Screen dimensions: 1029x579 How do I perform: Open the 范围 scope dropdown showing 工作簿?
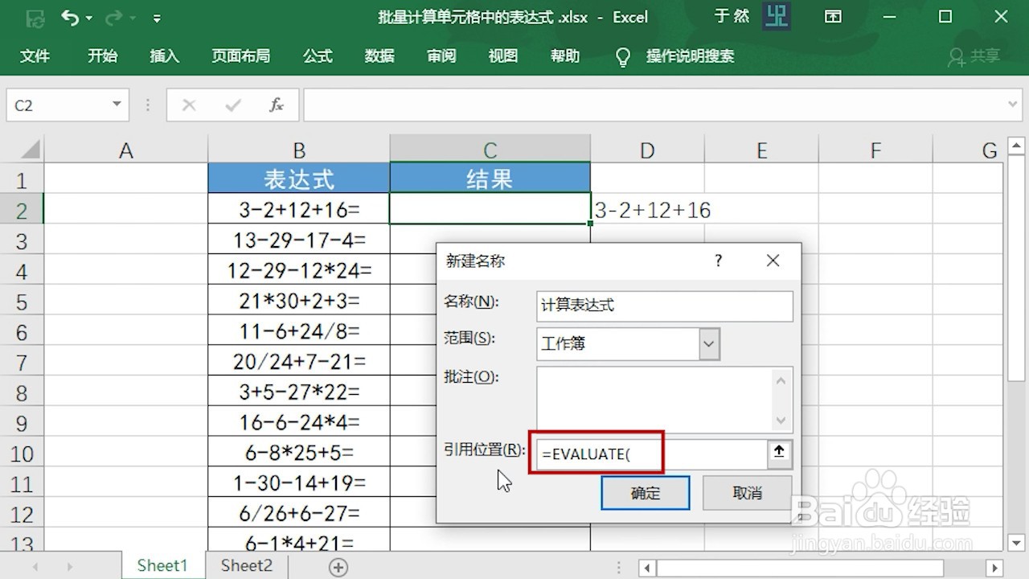point(708,343)
